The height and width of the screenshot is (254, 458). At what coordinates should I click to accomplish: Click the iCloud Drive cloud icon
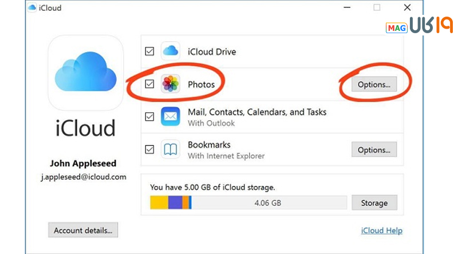pos(171,51)
